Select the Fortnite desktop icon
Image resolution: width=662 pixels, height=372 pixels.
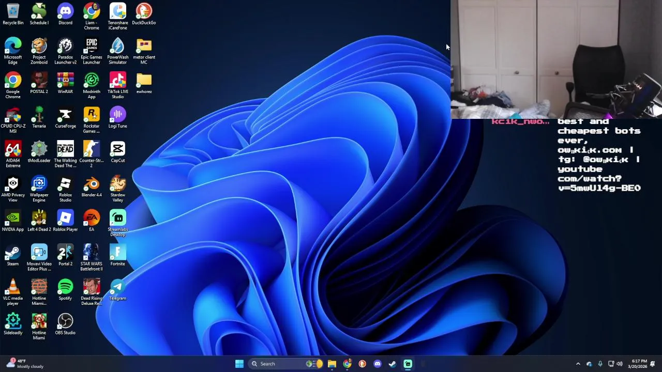(x=118, y=255)
